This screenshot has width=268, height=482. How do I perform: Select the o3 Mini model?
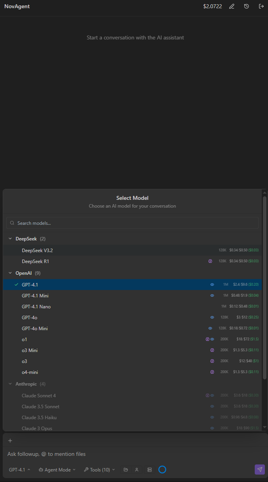point(133,350)
